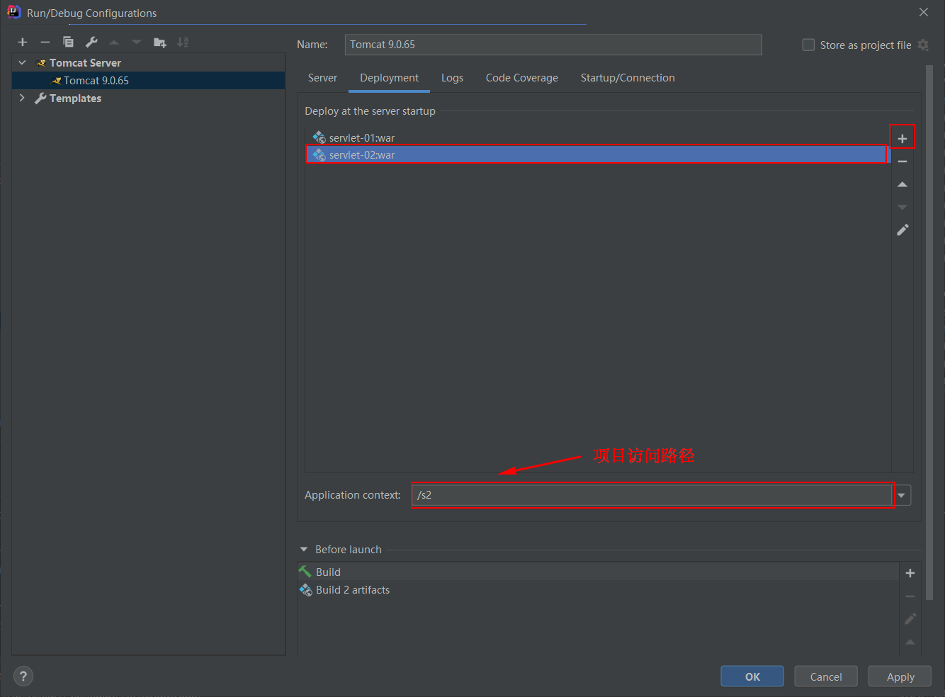The image size is (945, 697).
Task: Expand the Templates tree node
Action: point(22,98)
